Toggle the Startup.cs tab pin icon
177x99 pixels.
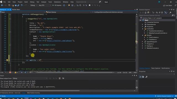8,10
